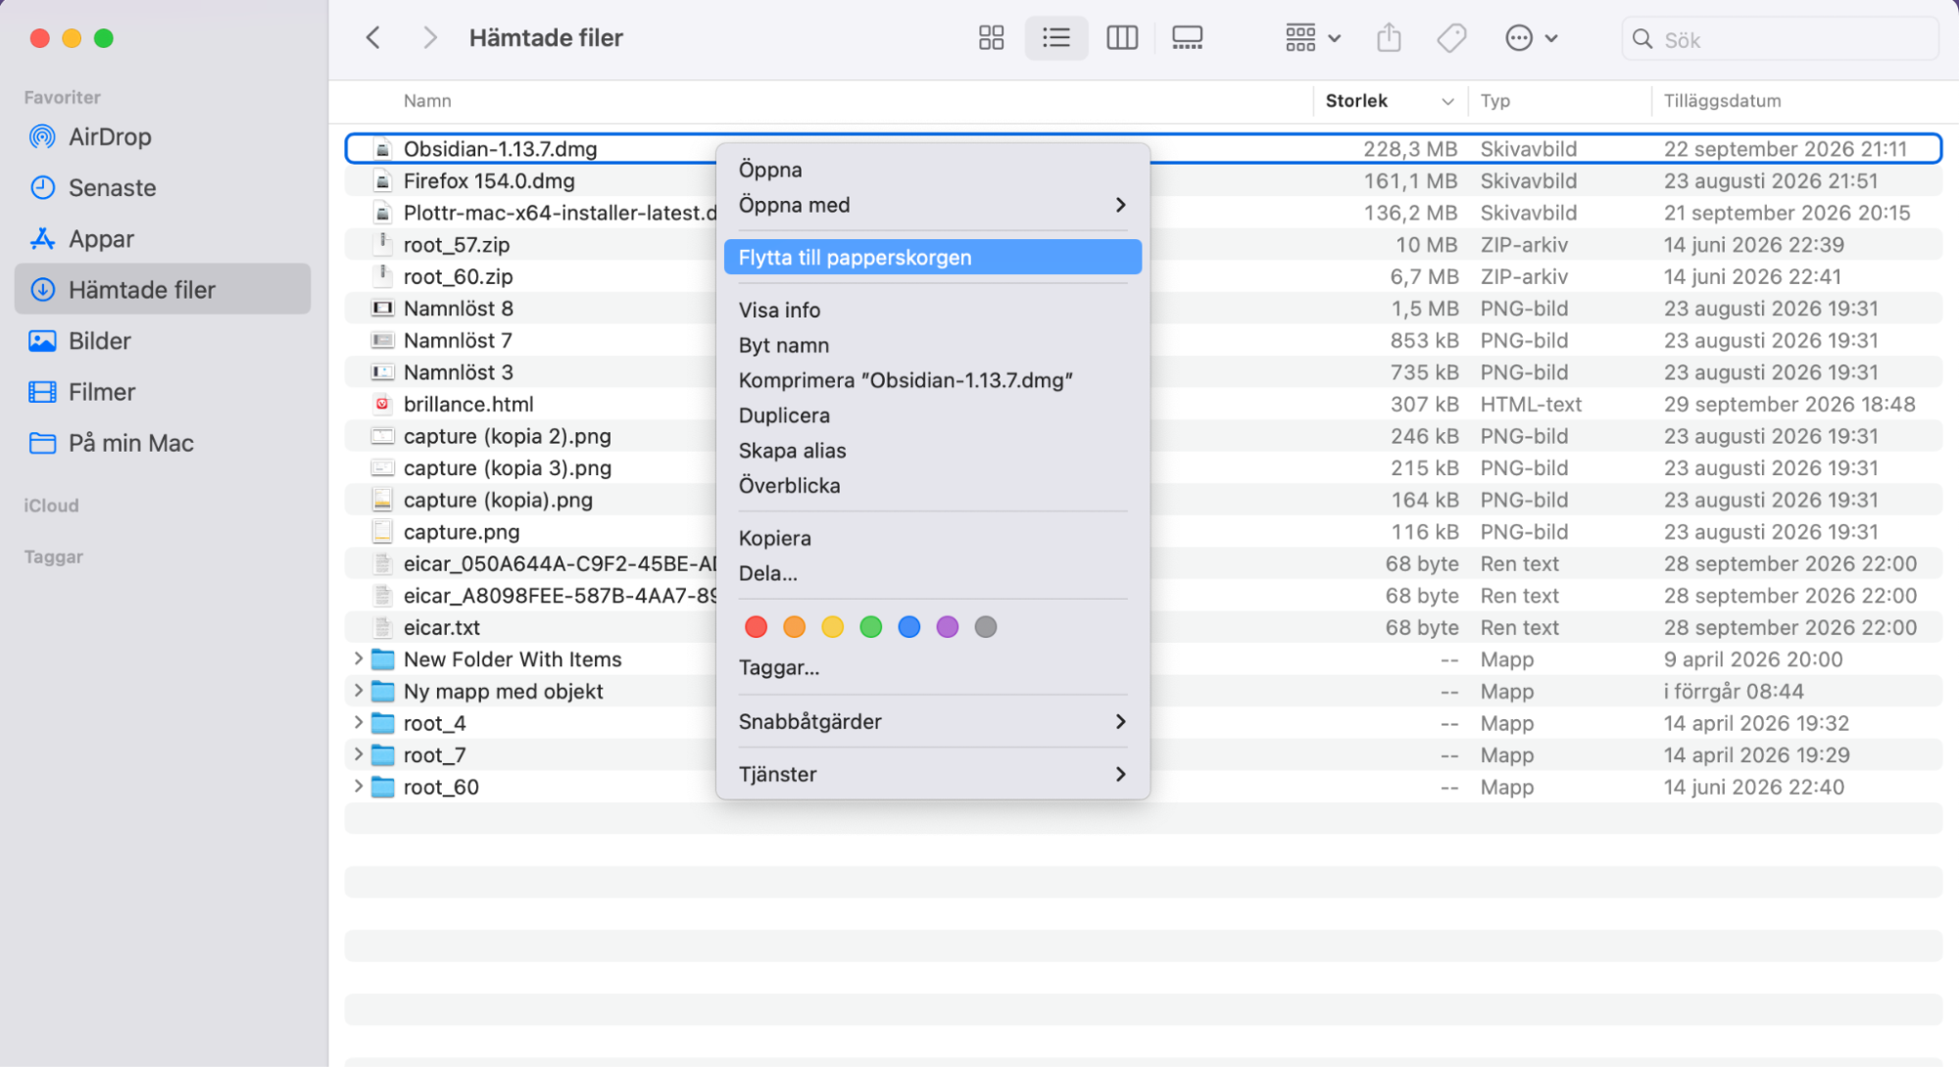The width and height of the screenshot is (1959, 1068).
Task: Sort by the Storlek column header
Action: coord(1389,101)
